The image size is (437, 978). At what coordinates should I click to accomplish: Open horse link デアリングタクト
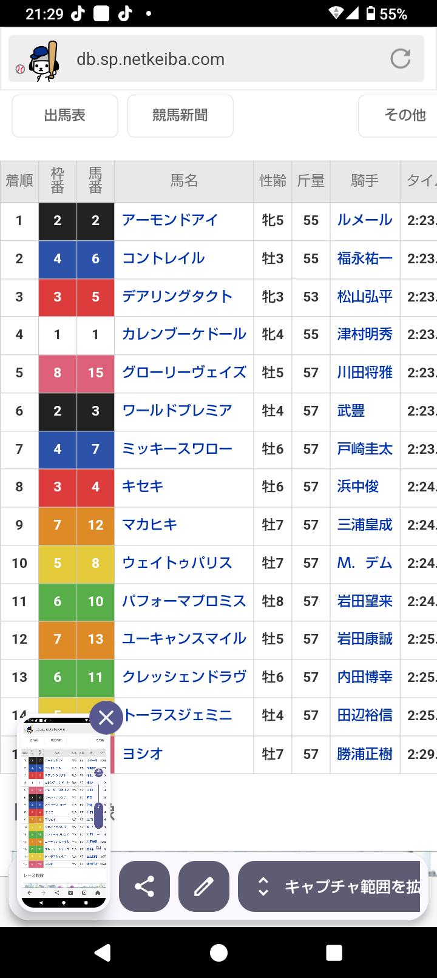tap(177, 296)
